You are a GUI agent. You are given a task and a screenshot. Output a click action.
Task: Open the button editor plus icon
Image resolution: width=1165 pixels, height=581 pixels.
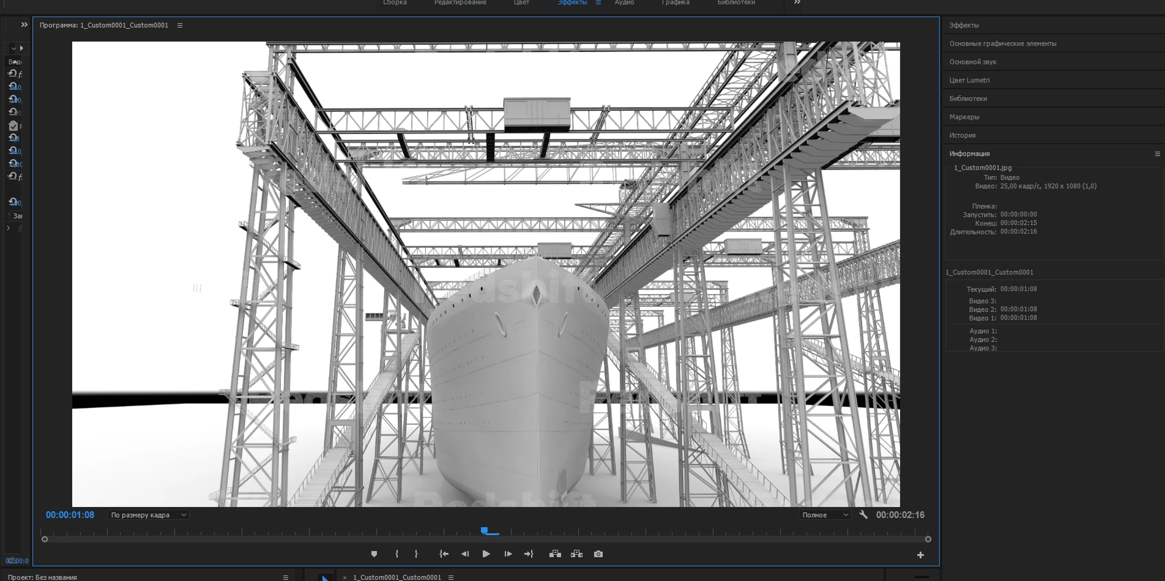coord(920,555)
